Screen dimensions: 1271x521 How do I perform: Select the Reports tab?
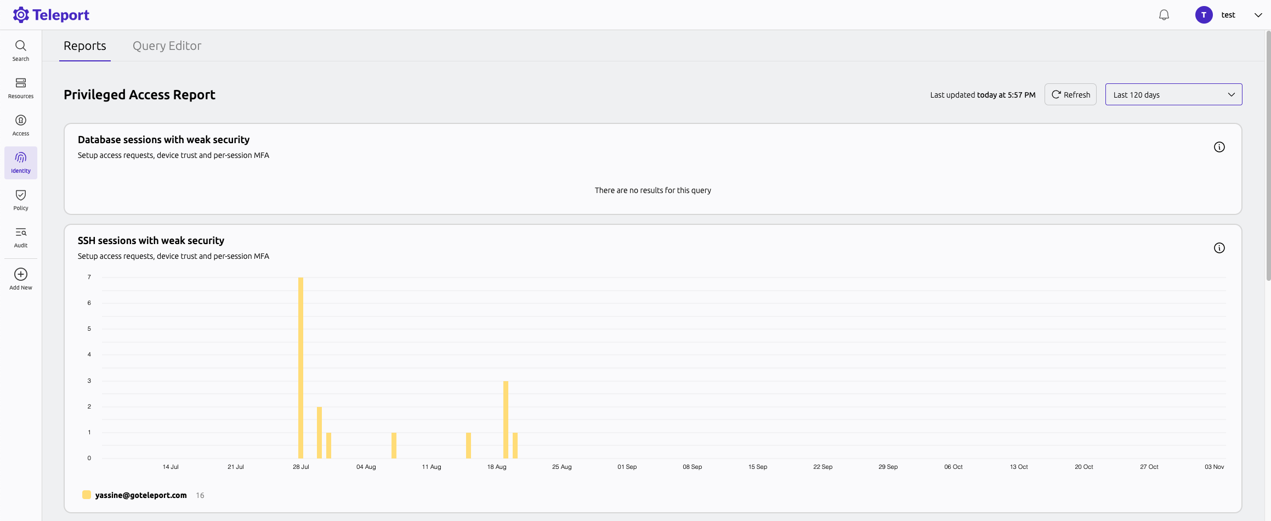tap(85, 46)
